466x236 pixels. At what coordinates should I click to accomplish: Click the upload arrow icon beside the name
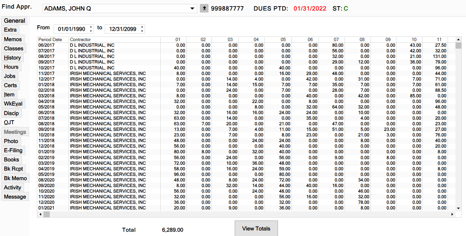[x=204, y=9]
